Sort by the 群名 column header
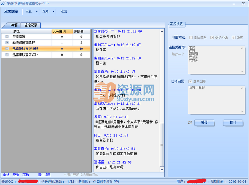The height and width of the screenshot is (185, 249). tap(32, 31)
